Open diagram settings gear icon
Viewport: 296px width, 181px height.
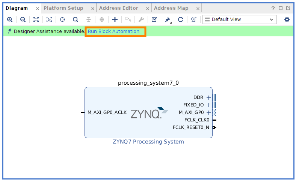point(287,19)
